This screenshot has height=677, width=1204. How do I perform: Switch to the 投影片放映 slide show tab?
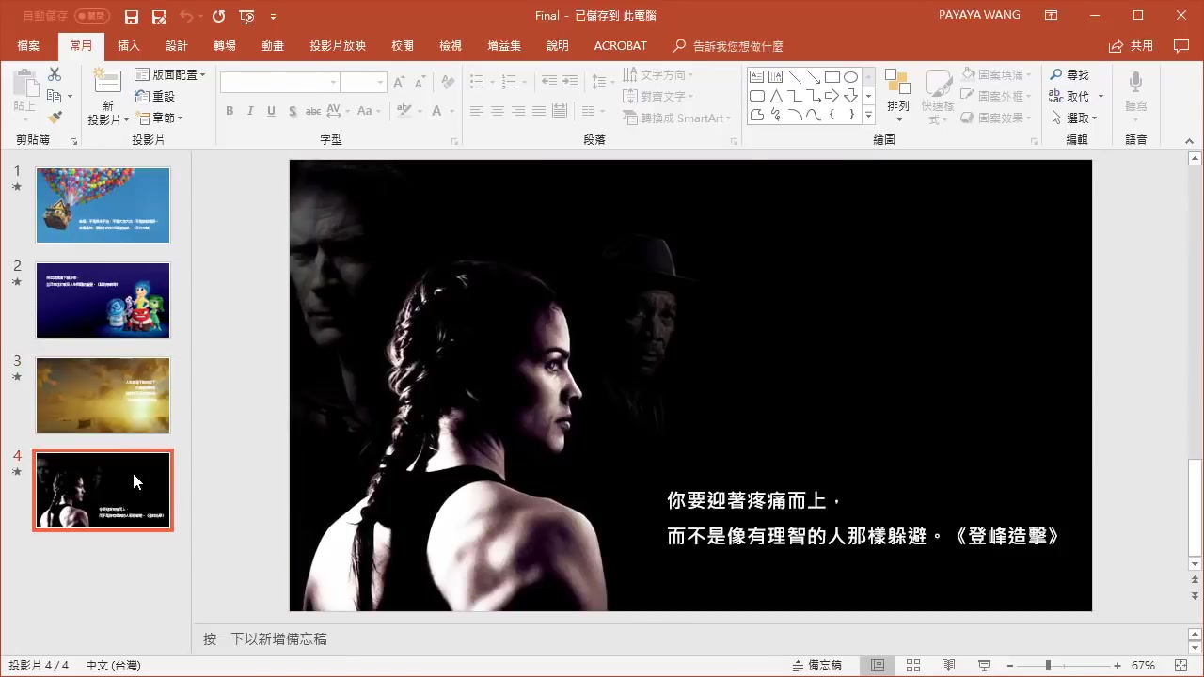338,46
